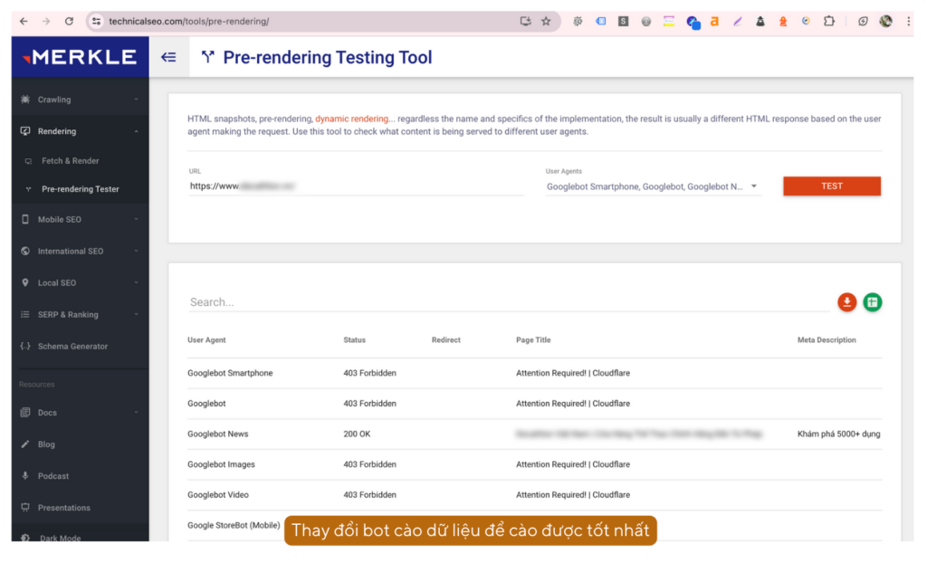Open Schema Generator from sidebar

click(x=72, y=347)
